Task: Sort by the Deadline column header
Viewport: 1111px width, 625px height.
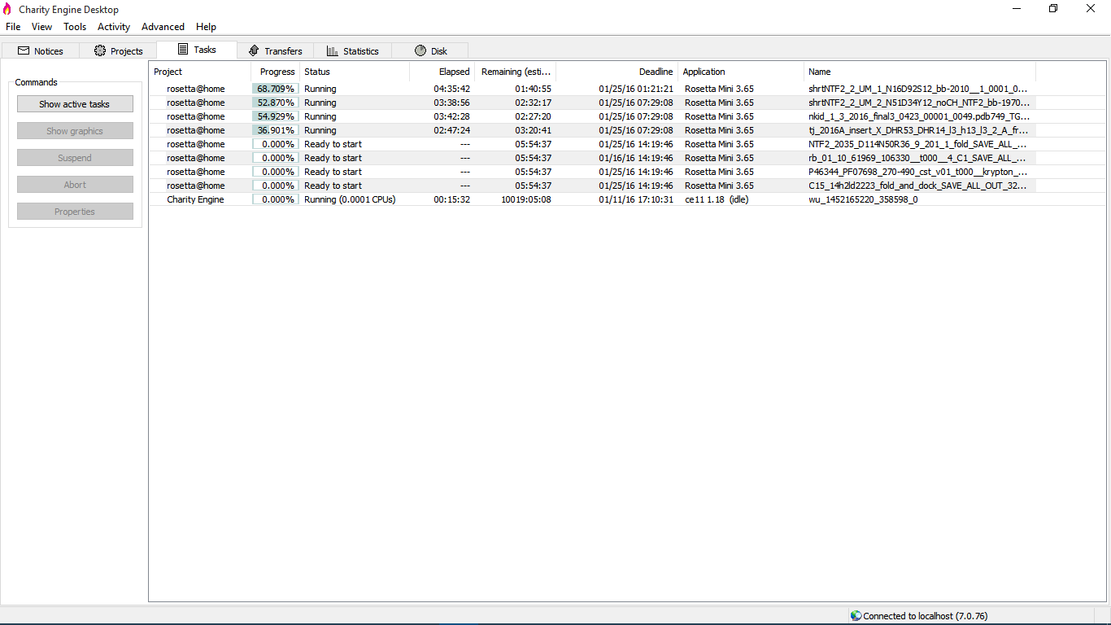Action: pos(616,72)
